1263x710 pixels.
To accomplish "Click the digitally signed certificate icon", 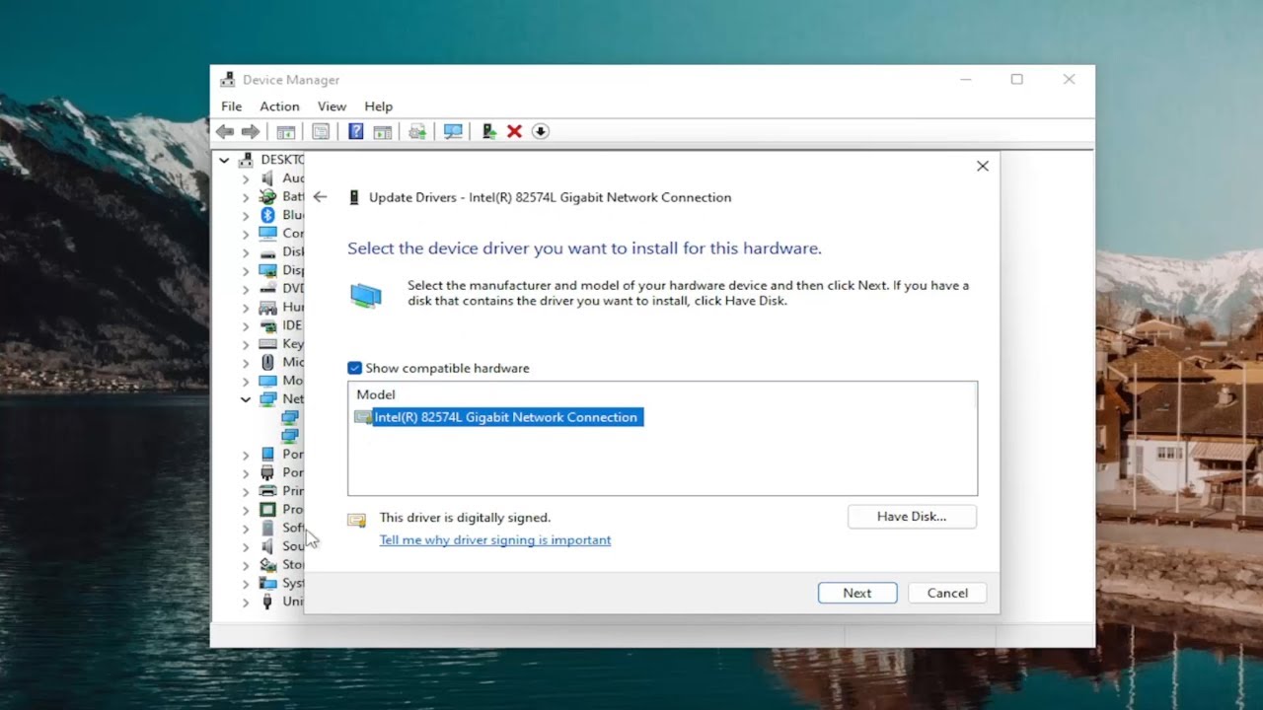I will tap(357, 520).
